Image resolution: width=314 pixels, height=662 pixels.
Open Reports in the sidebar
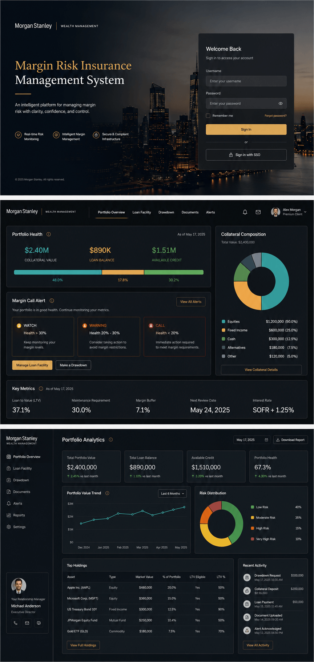(x=16, y=515)
